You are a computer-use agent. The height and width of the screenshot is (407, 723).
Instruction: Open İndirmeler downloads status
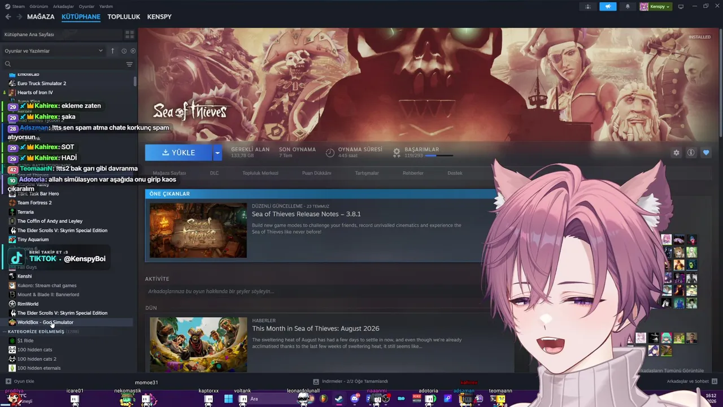pos(351,382)
